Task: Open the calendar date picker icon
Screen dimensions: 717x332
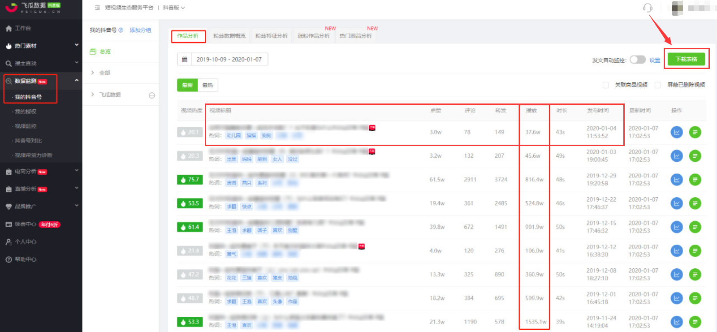Action: [184, 59]
